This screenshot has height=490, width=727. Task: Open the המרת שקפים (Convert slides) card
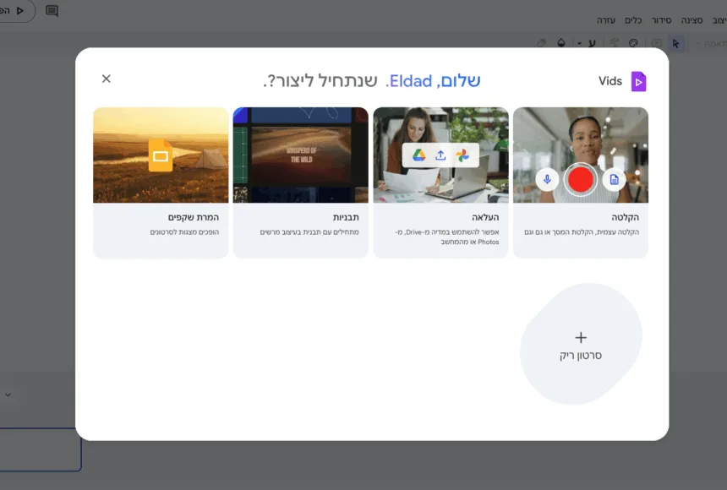coord(161,182)
